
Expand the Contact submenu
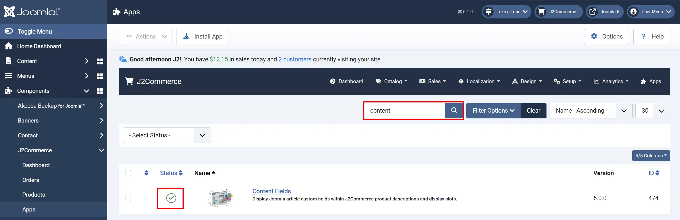click(x=101, y=135)
